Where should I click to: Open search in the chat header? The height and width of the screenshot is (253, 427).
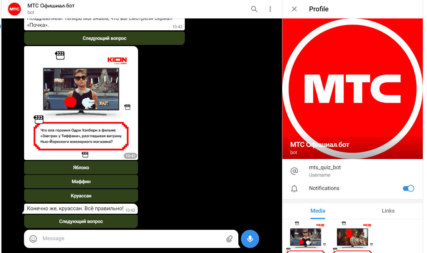[x=254, y=9]
